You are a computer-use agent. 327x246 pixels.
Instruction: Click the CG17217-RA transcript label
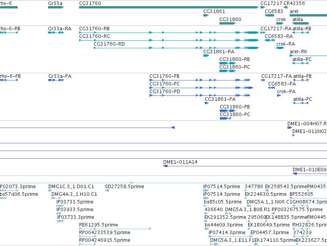276,28
